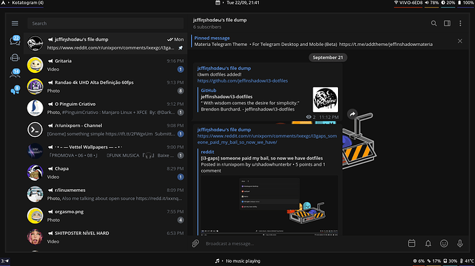Click the Gritaria avatar picture

[35, 65]
